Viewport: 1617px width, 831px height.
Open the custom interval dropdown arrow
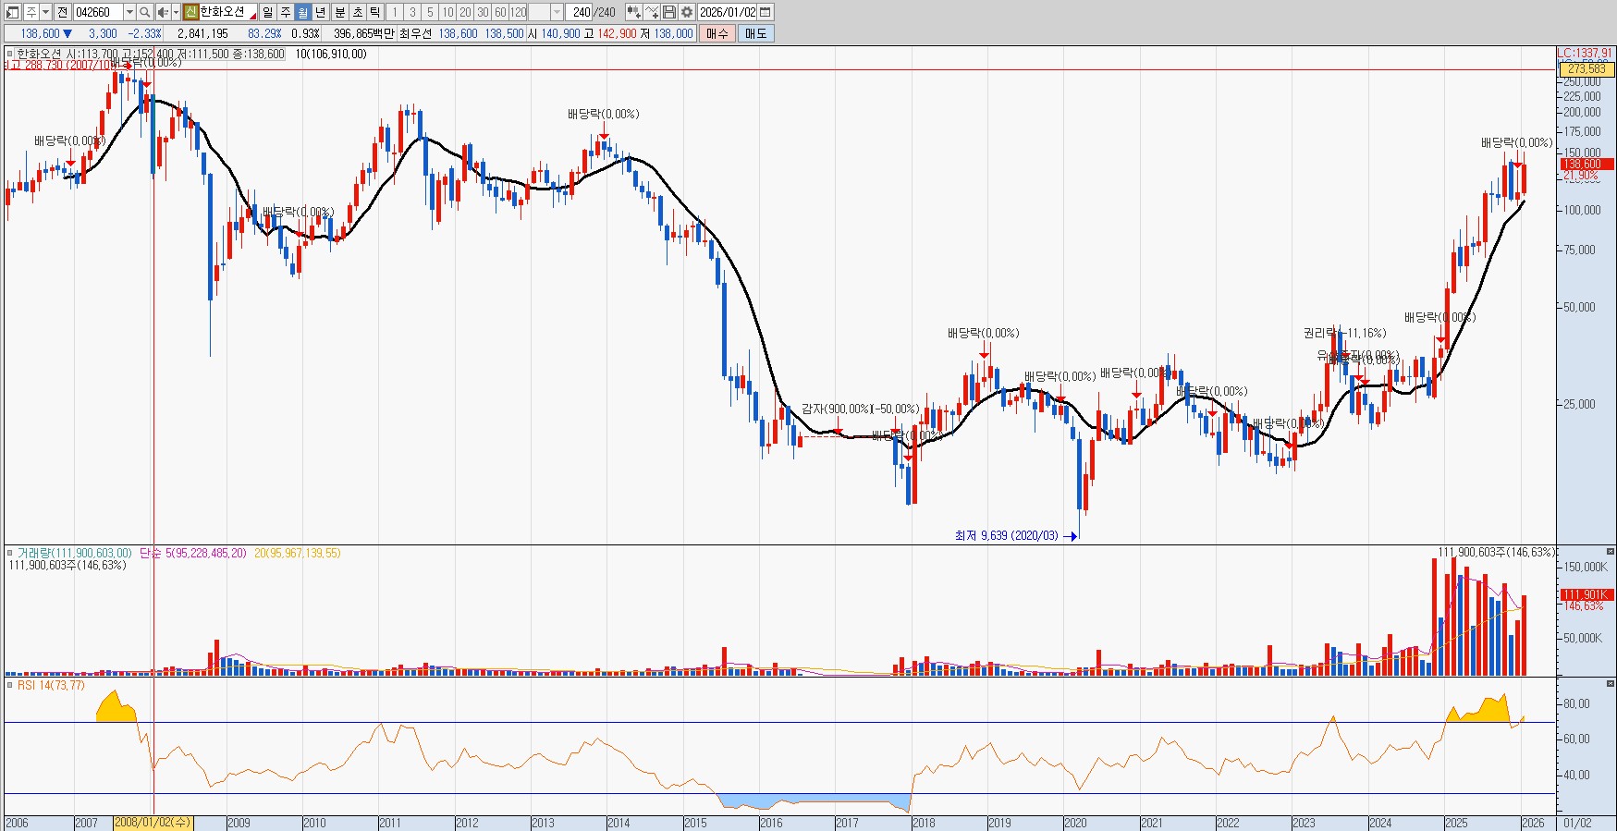pyautogui.click(x=557, y=12)
